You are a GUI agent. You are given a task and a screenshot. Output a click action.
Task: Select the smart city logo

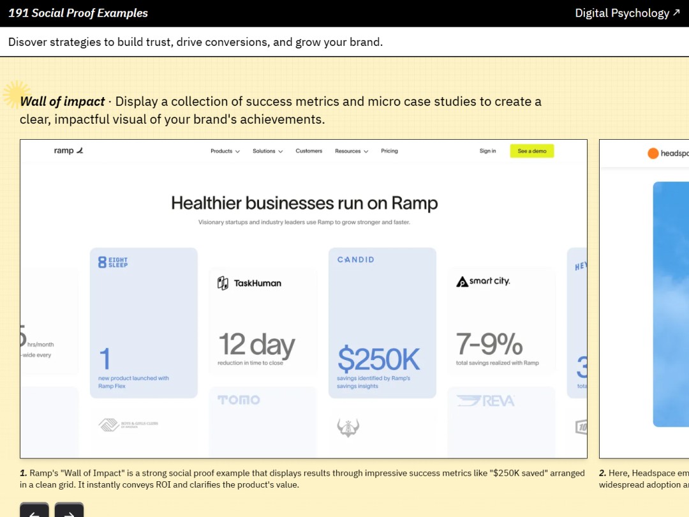tap(483, 281)
